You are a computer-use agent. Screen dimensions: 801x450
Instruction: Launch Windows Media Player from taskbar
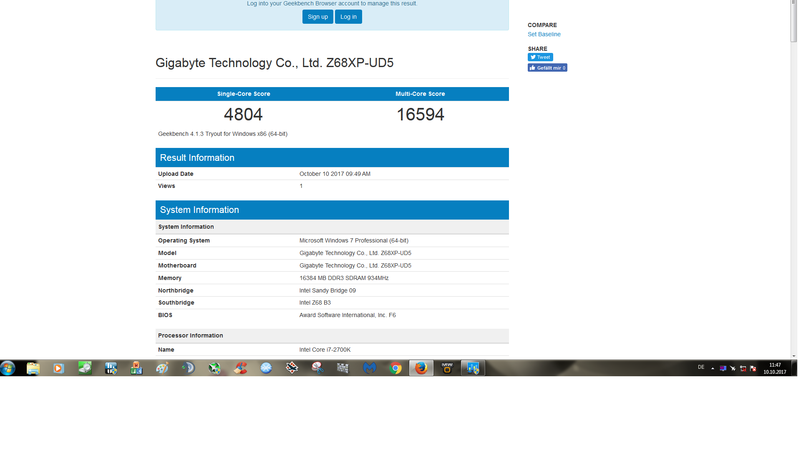tap(58, 368)
